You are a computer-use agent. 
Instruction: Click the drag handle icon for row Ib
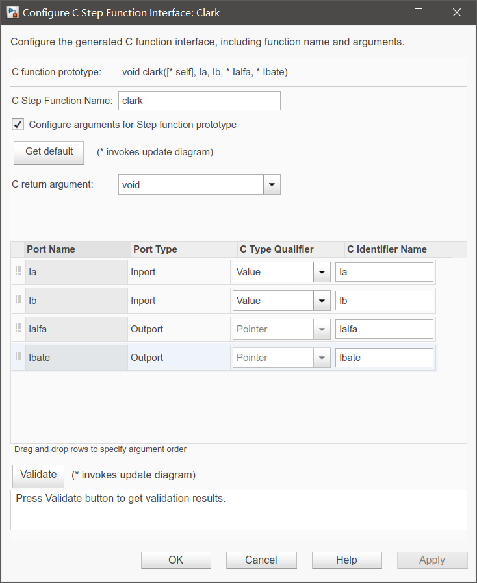click(x=18, y=300)
